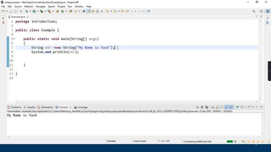Open the Debug dropdown arrow

(x=30, y=11)
